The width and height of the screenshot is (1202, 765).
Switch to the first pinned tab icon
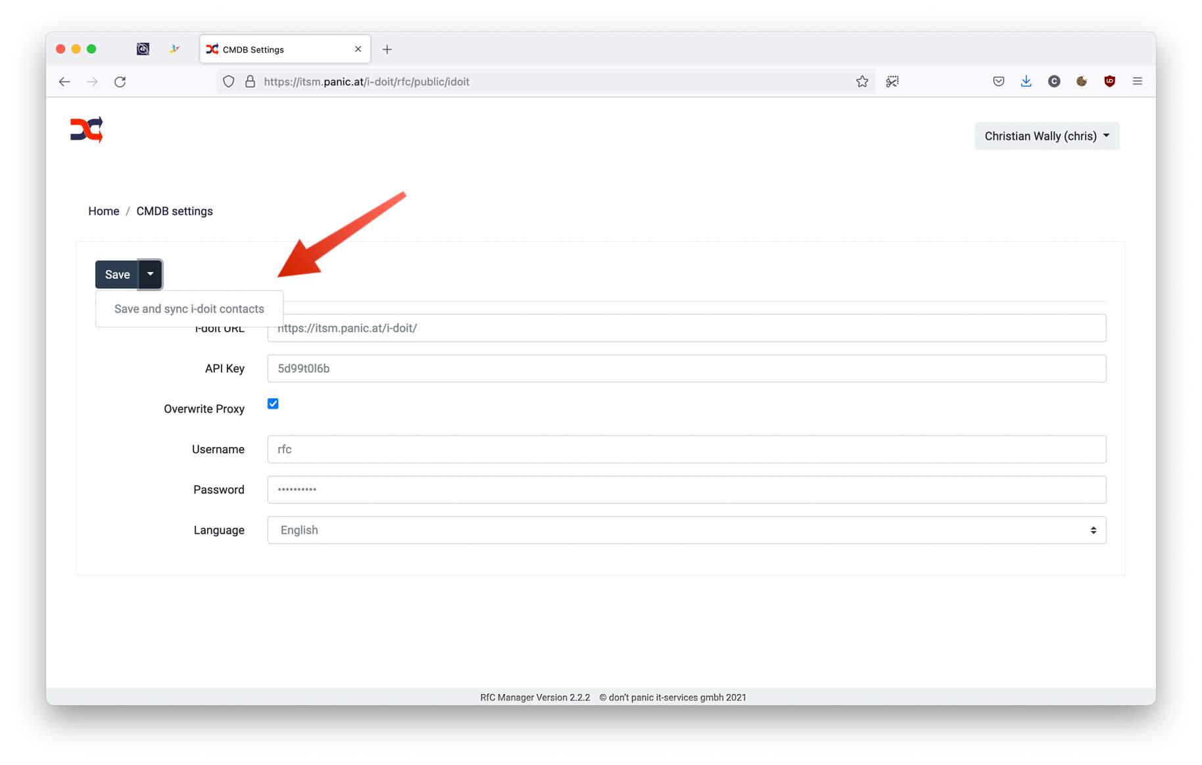pos(143,49)
